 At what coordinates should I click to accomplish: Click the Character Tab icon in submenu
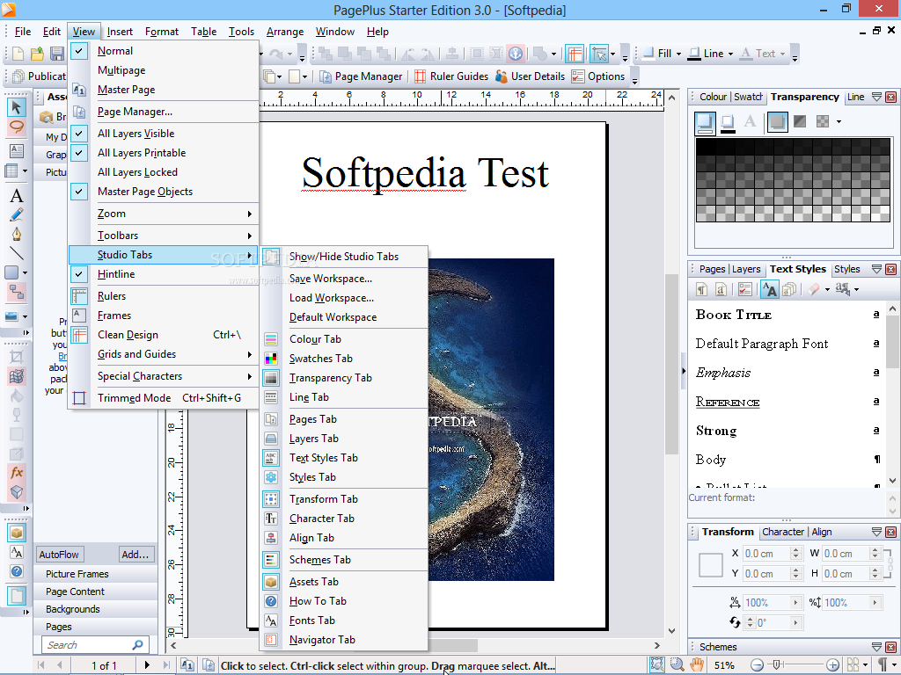[271, 519]
